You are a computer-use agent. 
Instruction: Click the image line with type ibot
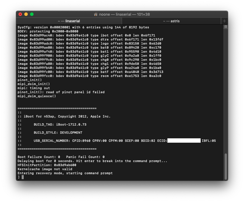click(x=86, y=35)
